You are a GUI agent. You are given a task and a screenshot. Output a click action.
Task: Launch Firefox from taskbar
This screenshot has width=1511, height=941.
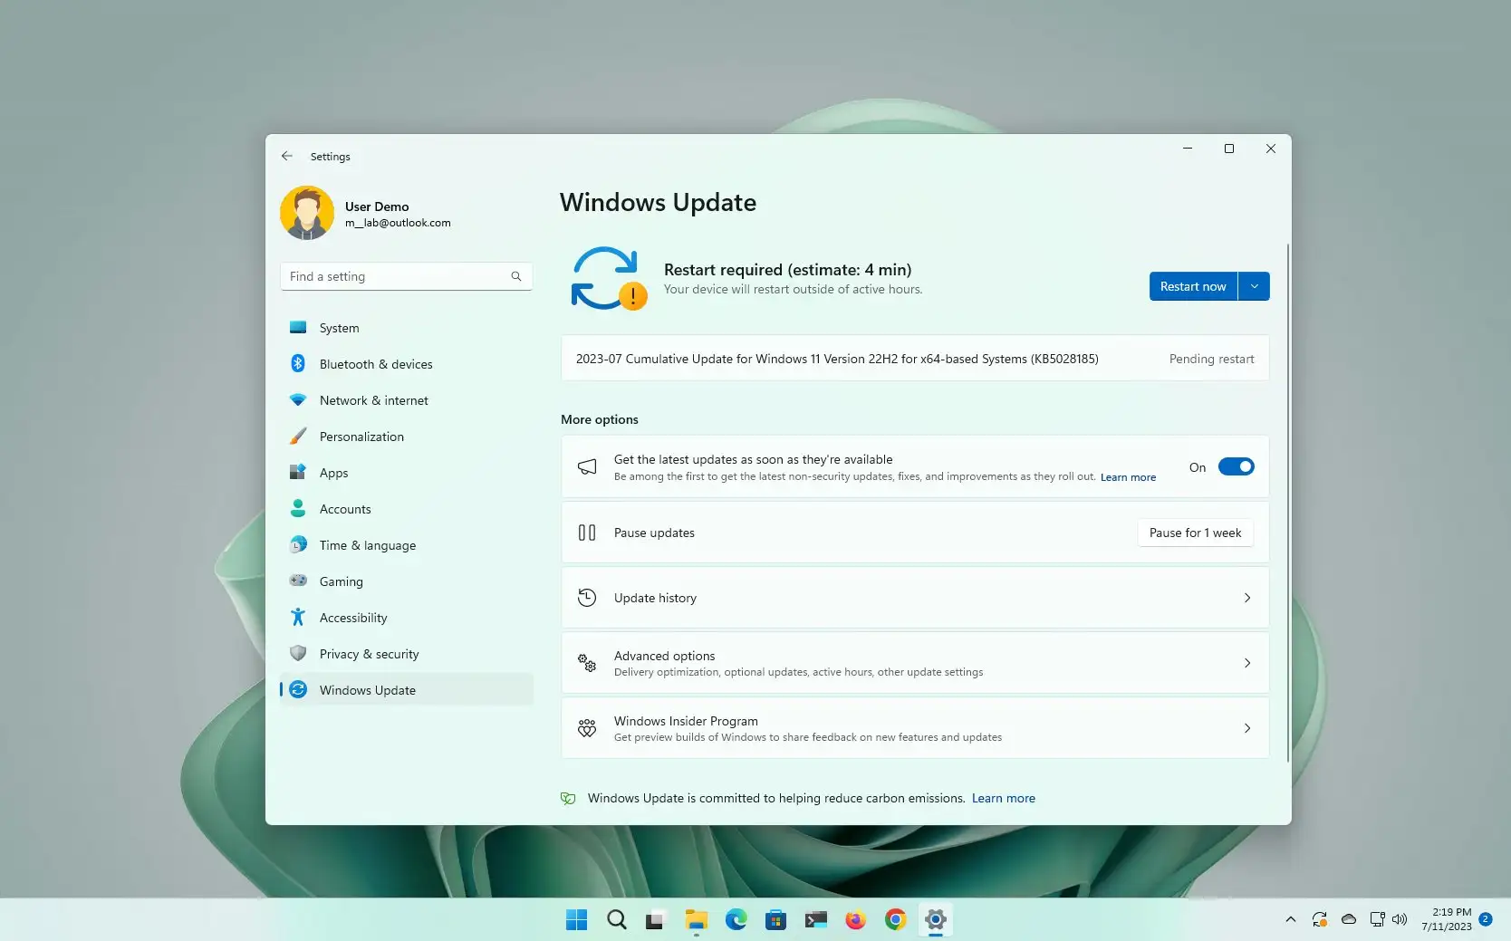855,920
